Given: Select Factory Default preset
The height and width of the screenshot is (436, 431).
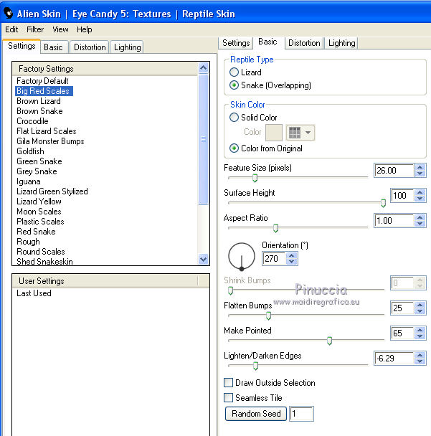Looking at the screenshot, I should [x=42, y=81].
